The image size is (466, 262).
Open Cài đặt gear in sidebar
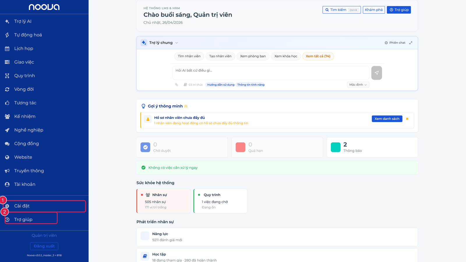pyautogui.click(x=7, y=206)
